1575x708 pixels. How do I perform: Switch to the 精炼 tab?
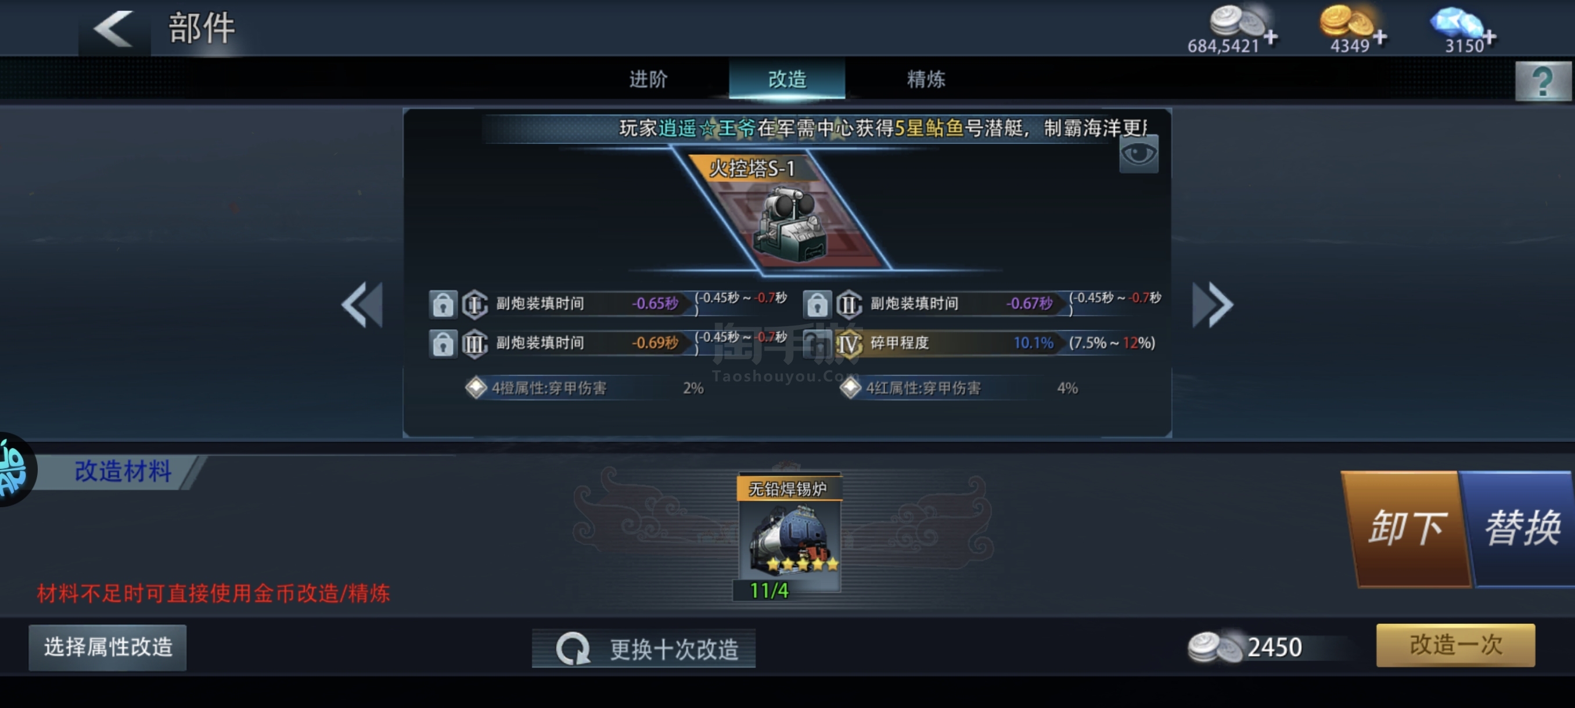(926, 80)
